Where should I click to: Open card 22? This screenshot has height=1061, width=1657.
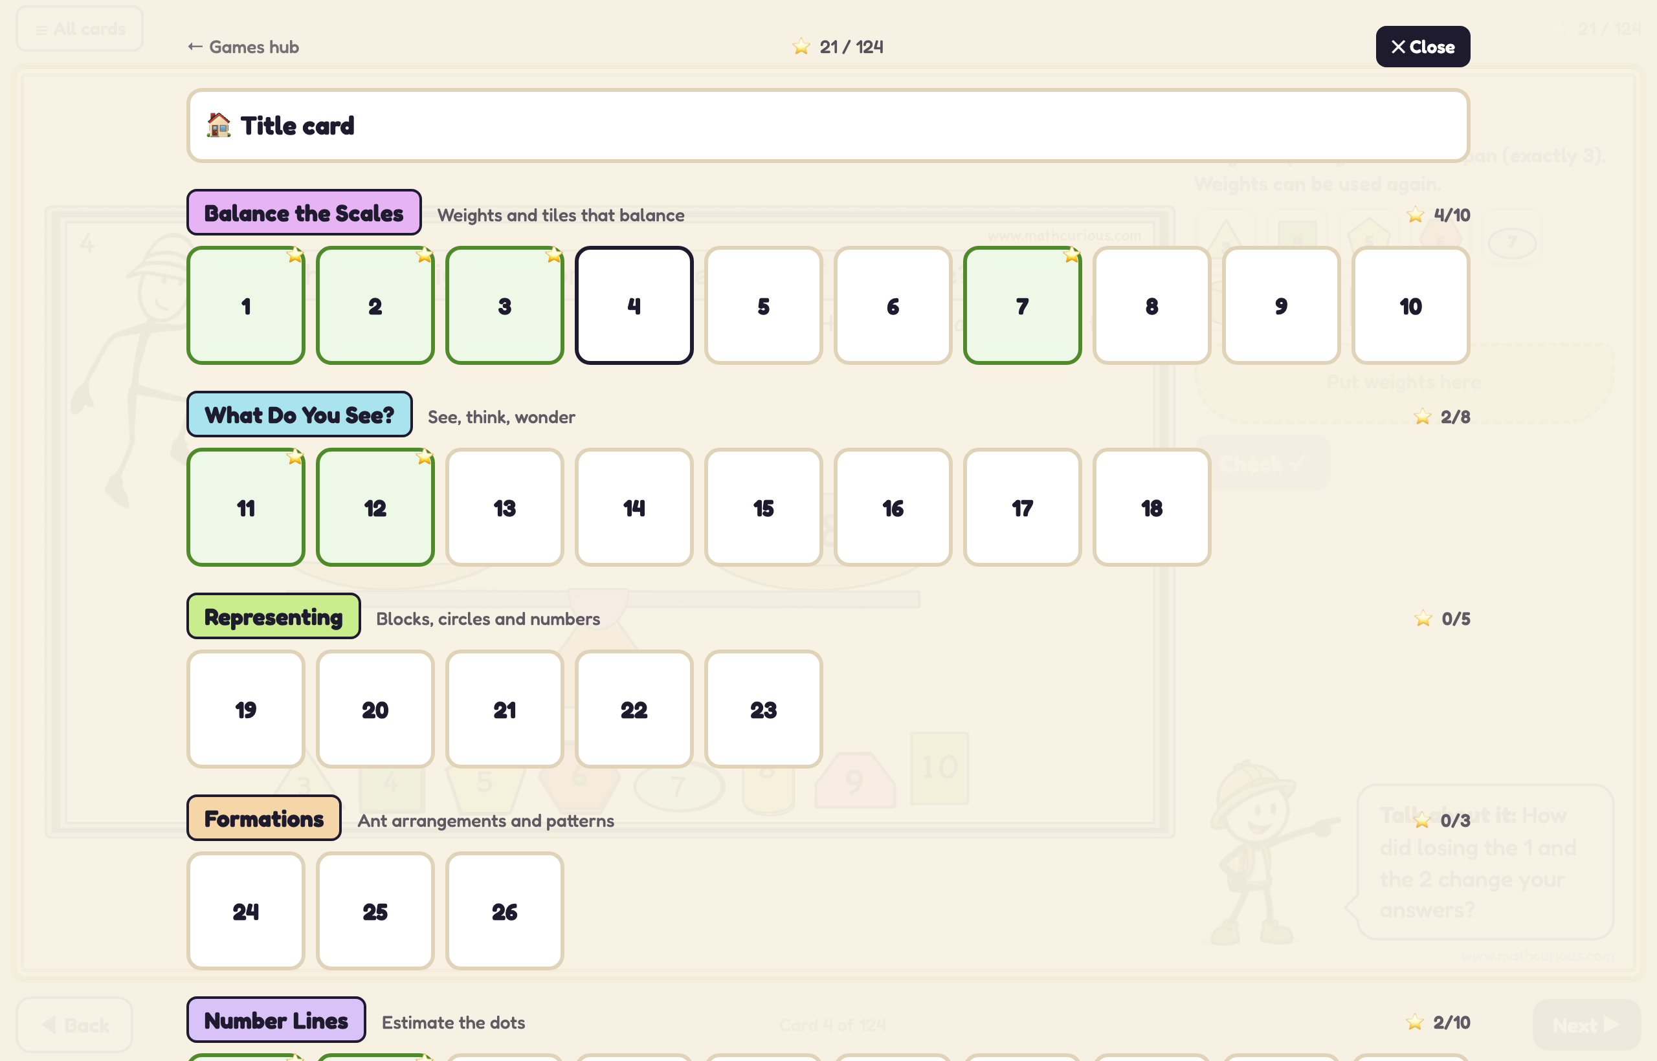(x=634, y=710)
